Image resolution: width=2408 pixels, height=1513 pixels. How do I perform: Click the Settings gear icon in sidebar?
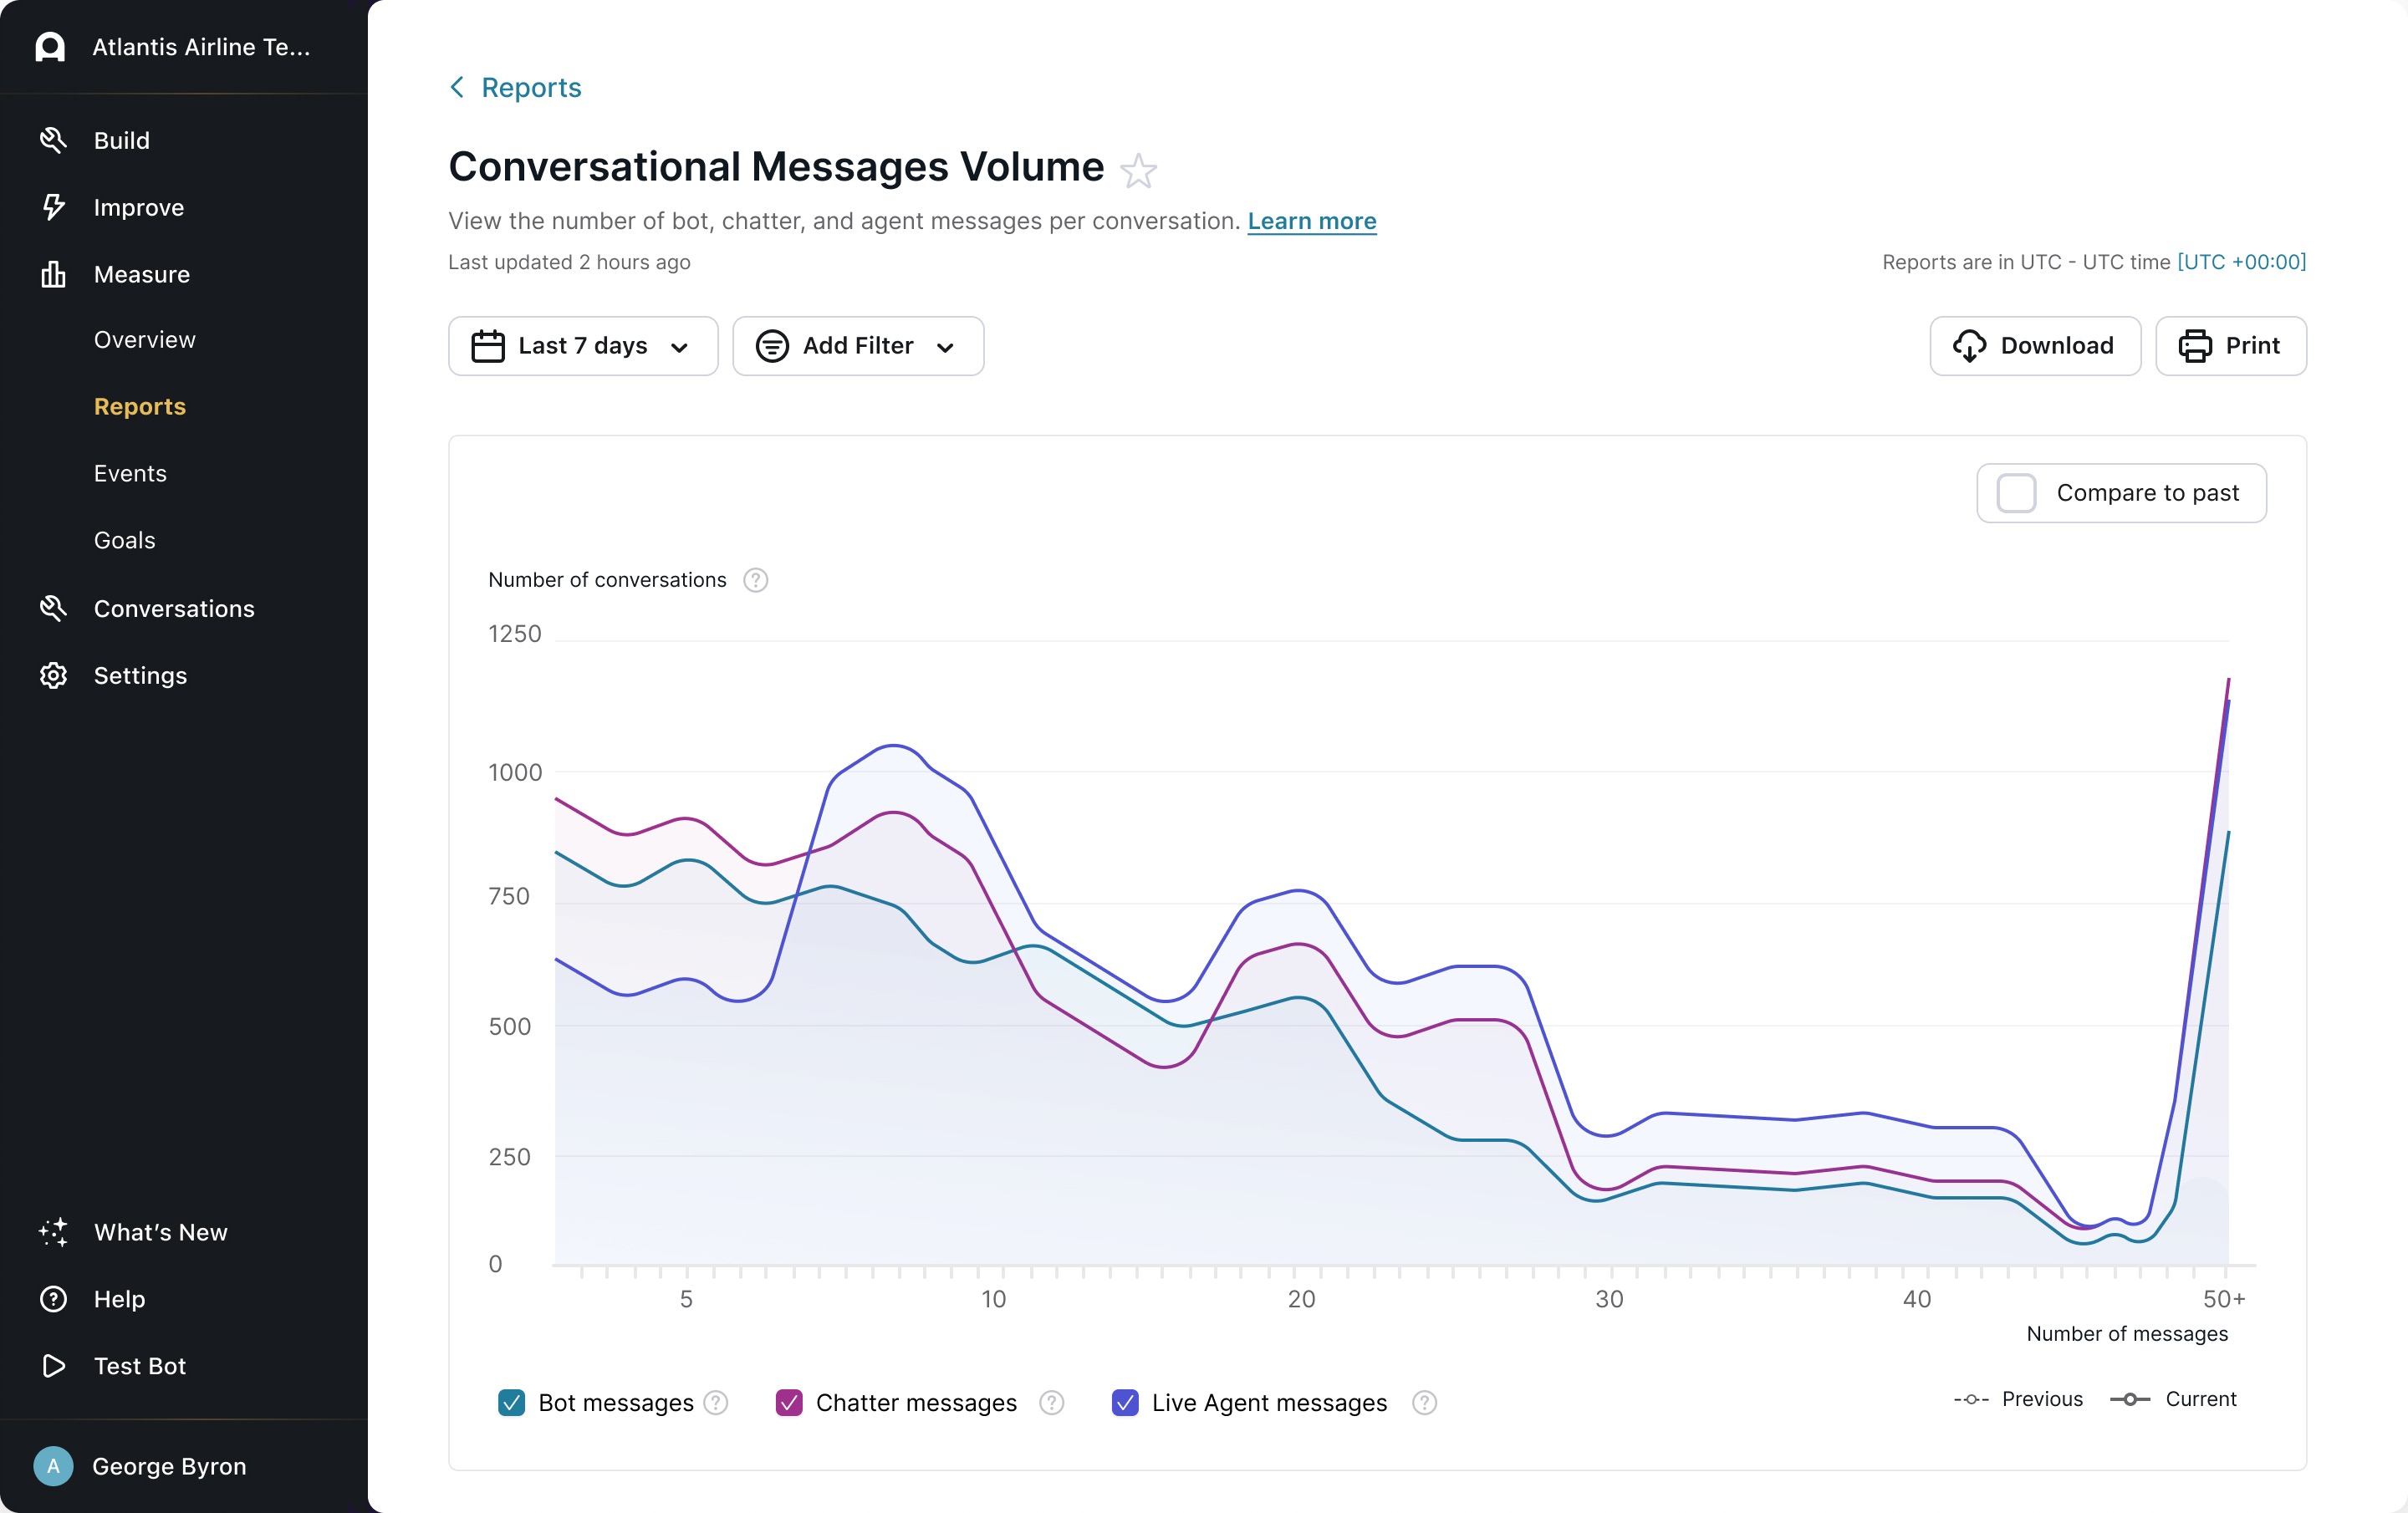pyautogui.click(x=53, y=676)
